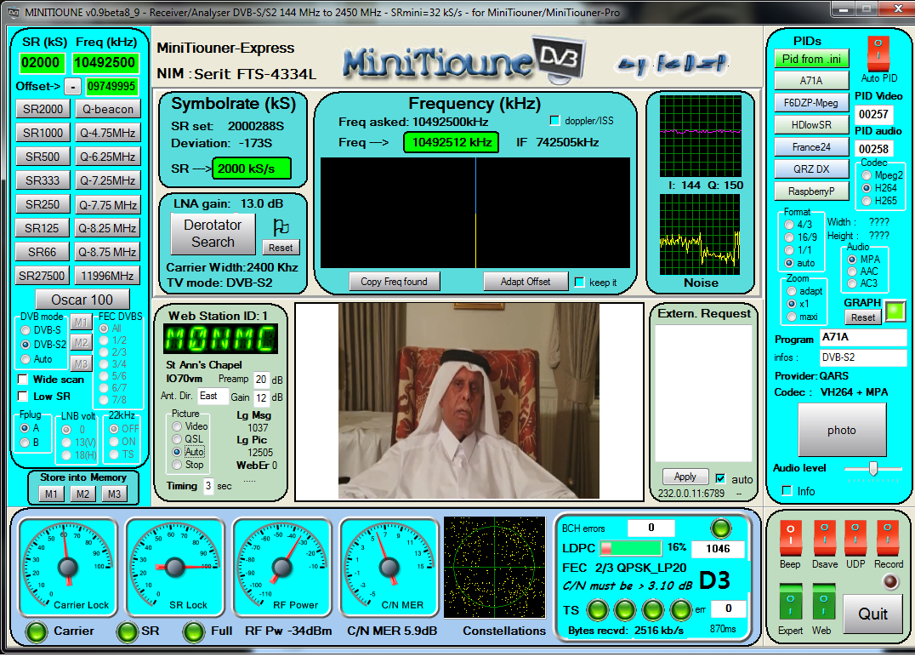This screenshot has height=657, width=915.
Task: Click the SR27500 preset button
Action: point(42,276)
